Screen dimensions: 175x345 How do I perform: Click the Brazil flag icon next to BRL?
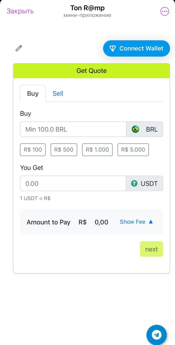pyautogui.click(x=135, y=129)
